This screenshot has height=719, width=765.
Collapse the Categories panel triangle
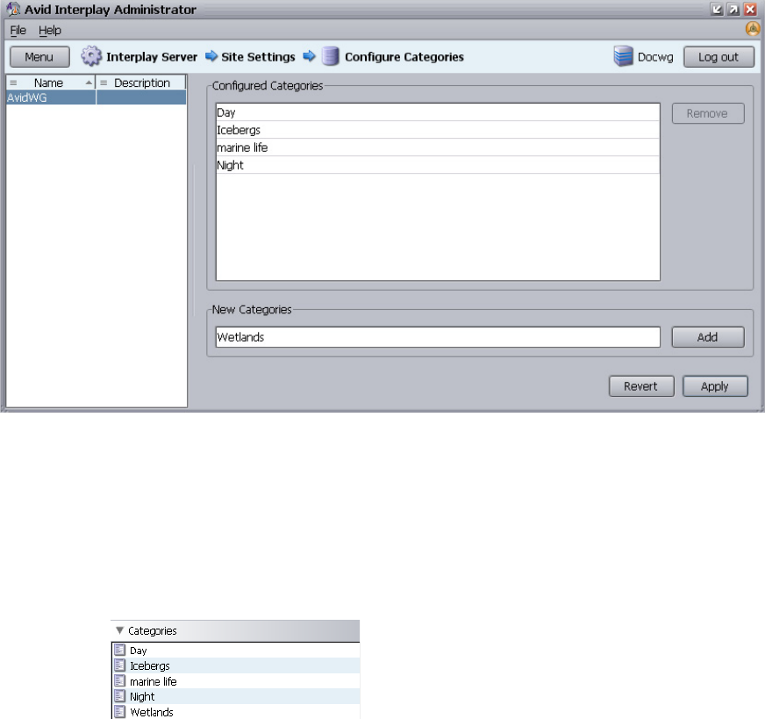[x=119, y=630]
